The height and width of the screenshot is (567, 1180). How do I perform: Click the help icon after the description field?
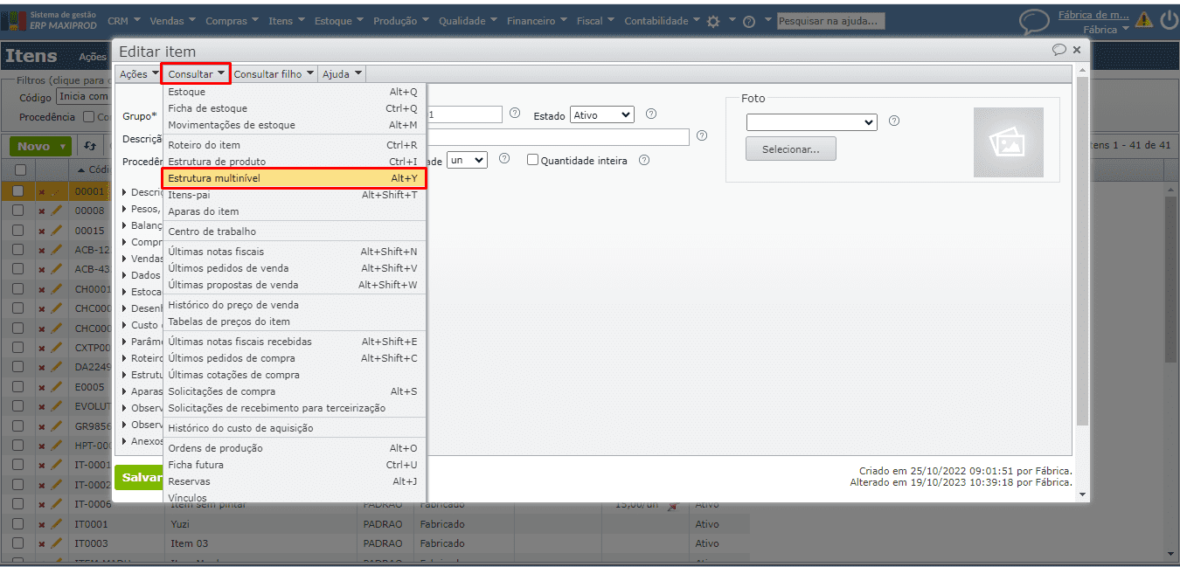coord(702,135)
